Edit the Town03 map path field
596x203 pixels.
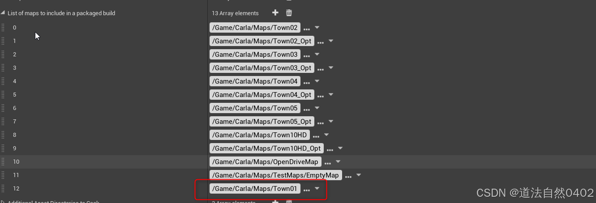(255, 55)
